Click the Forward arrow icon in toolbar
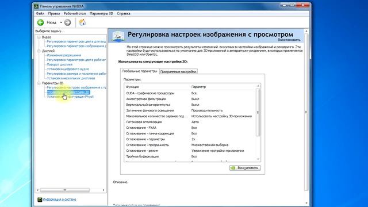This screenshot has width=368, height=207. [x=68, y=22]
